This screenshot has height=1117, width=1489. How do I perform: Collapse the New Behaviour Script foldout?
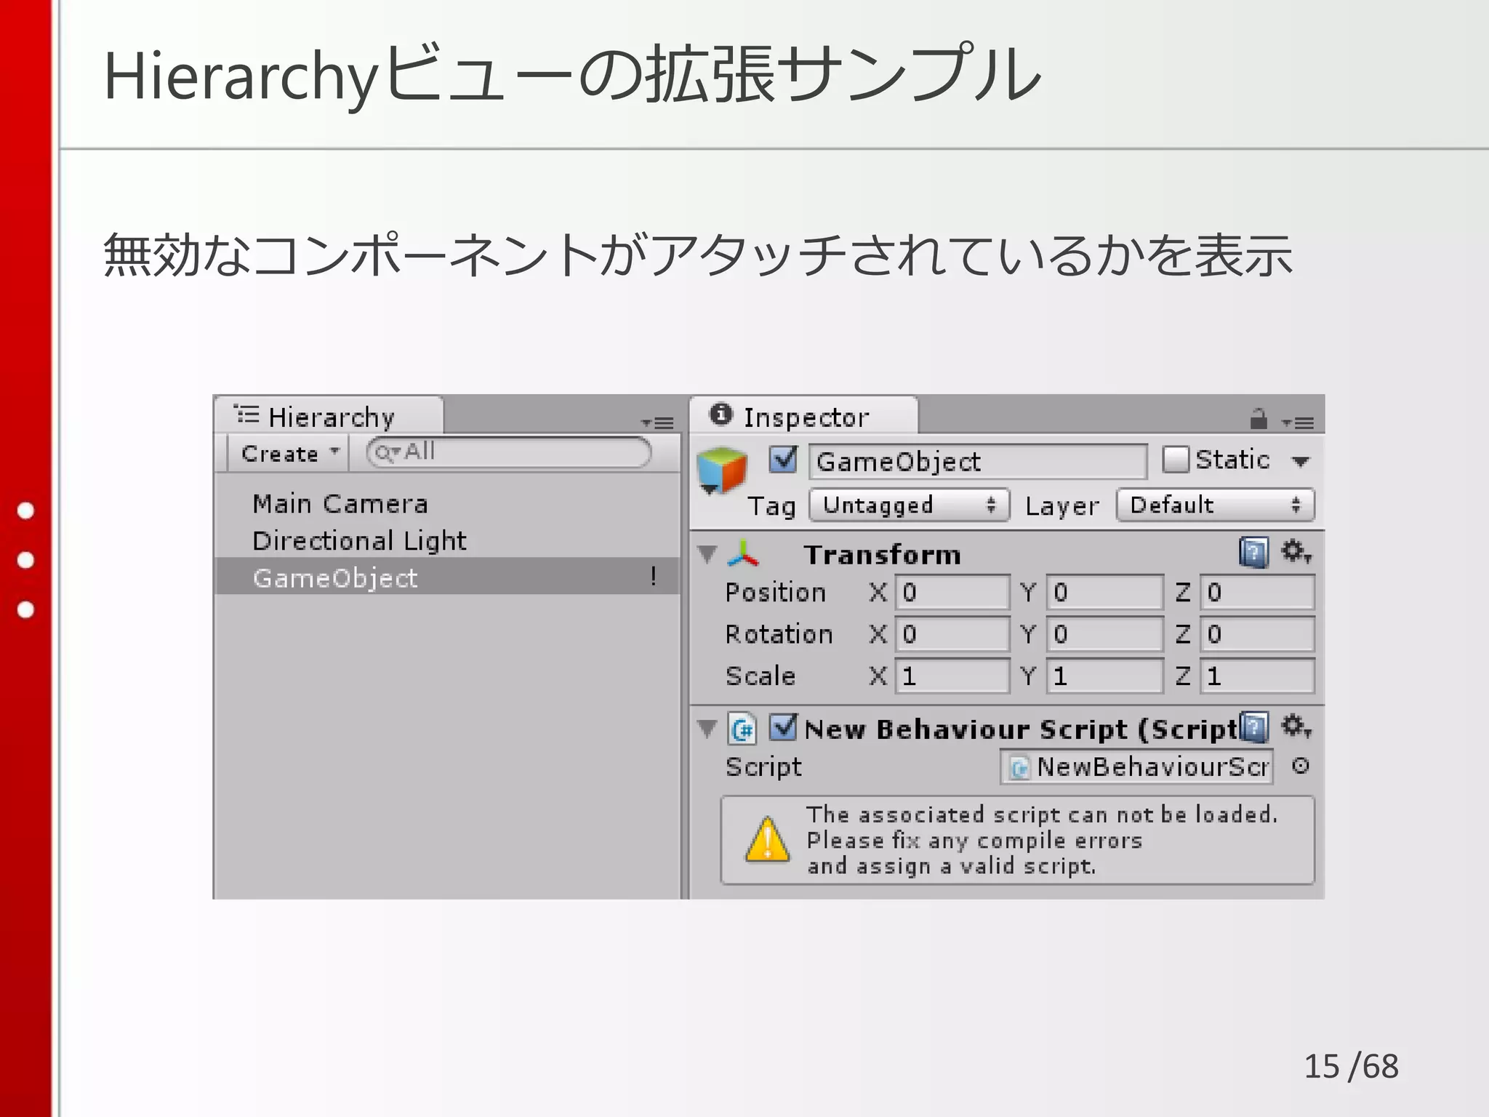(x=707, y=728)
